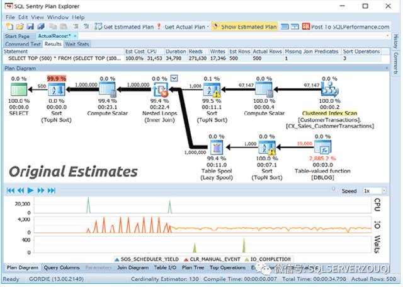403x287 pixels.
Task: Collapse the Plan Diagram panel
Action: point(387,68)
